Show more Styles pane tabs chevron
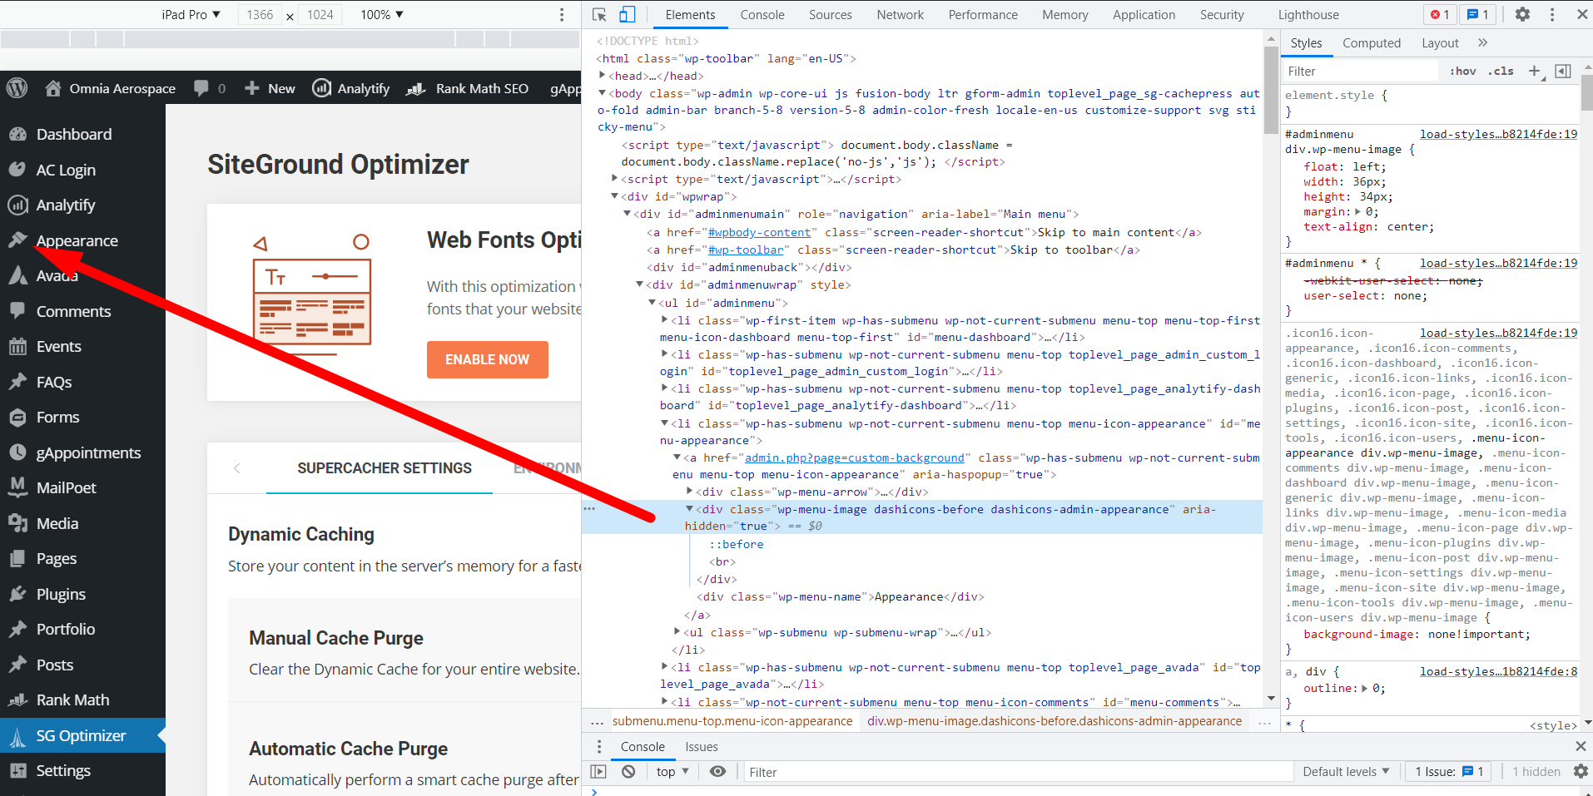The image size is (1593, 796). [1482, 42]
